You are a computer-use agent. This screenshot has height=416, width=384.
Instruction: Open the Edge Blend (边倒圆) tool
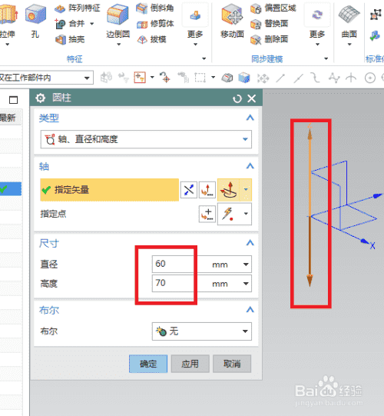click(x=118, y=24)
